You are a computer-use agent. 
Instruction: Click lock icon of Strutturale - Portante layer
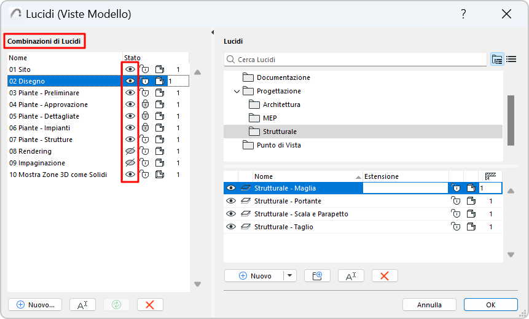[x=456, y=201]
